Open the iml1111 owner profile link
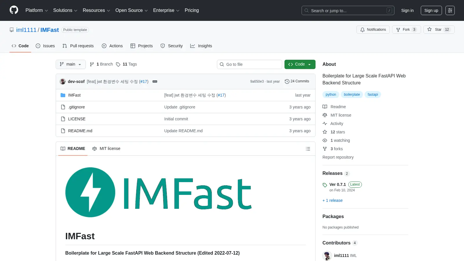This screenshot has height=261, width=464. 26,30
